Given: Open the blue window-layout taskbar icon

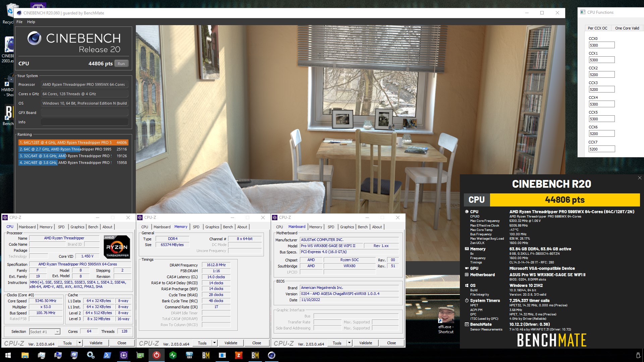Looking at the screenshot, I should pyautogui.click(x=222, y=355).
